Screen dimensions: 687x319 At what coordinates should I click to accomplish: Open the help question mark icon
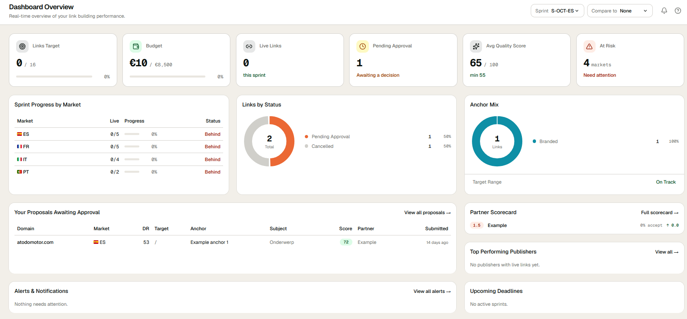pos(678,11)
